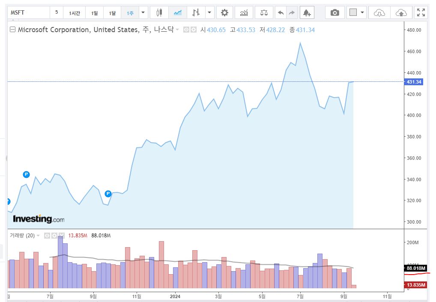Toggle volume indicator visibility eye
The height and width of the screenshot is (302, 436).
[x=47, y=236]
